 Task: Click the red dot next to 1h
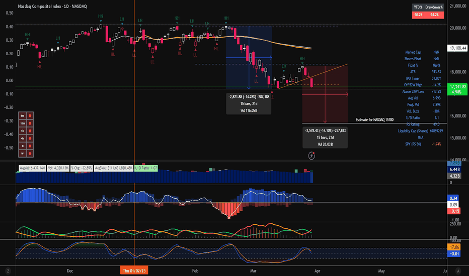click(30, 130)
